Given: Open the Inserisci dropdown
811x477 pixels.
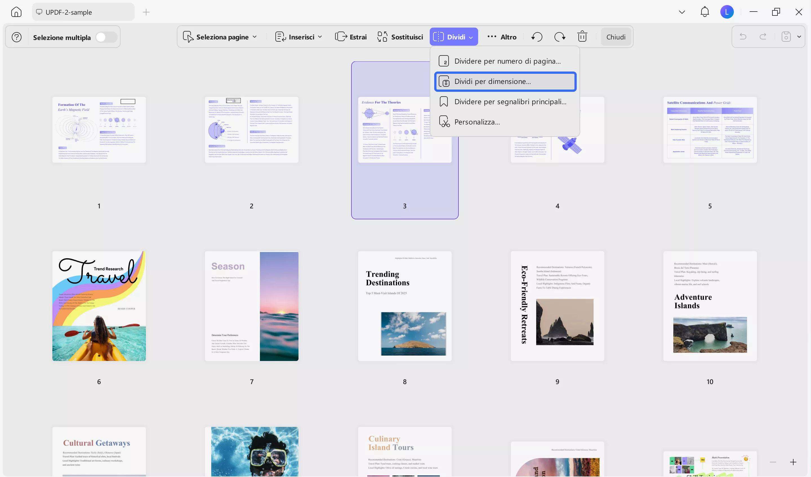Looking at the screenshot, I should tap(298, 37).
